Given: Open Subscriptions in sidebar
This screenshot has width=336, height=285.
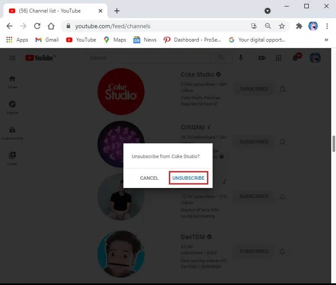Looking at the screenshot, I should coord(13,133).
